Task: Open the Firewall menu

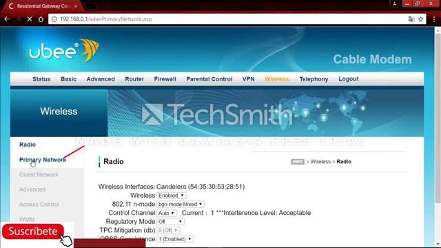Action: (165, 79)
